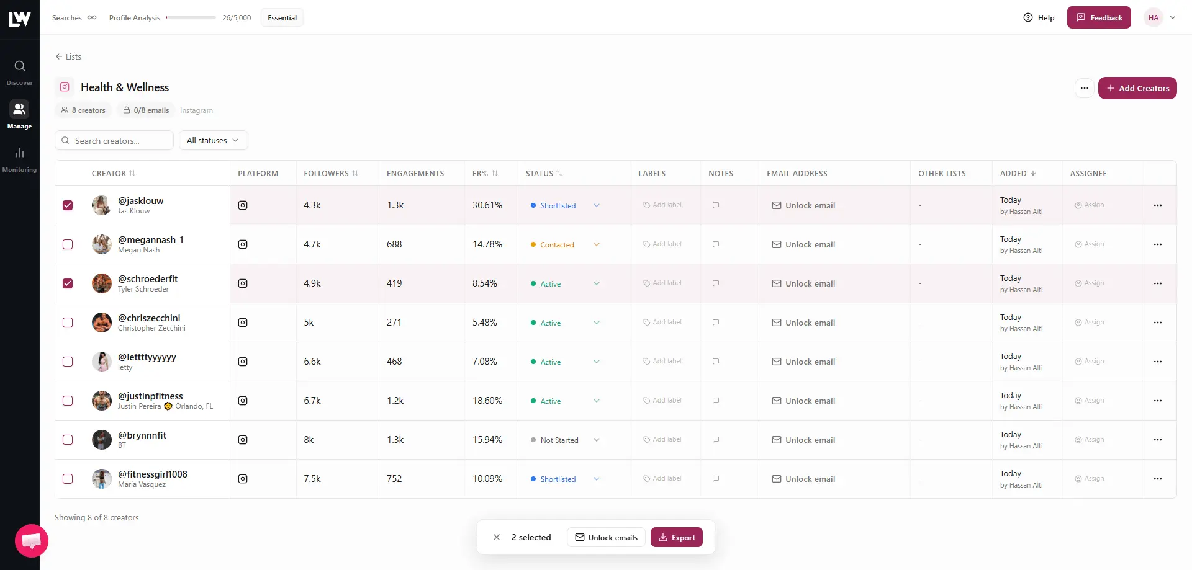Click the LW logo in sidebar
The image size is (1192, 570).
click(x=19, y=19)
